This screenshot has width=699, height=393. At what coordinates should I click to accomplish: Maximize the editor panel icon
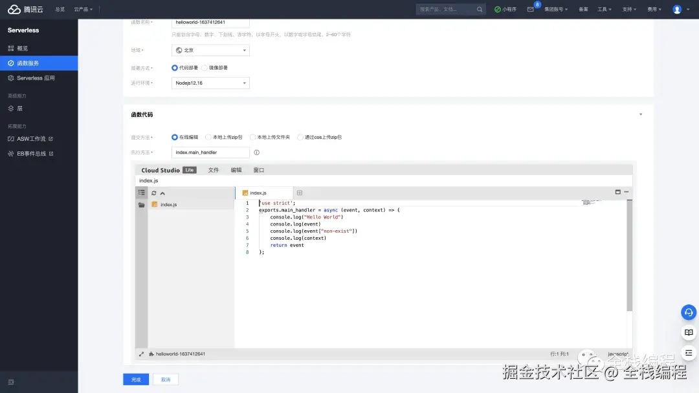tap(618, 192)
